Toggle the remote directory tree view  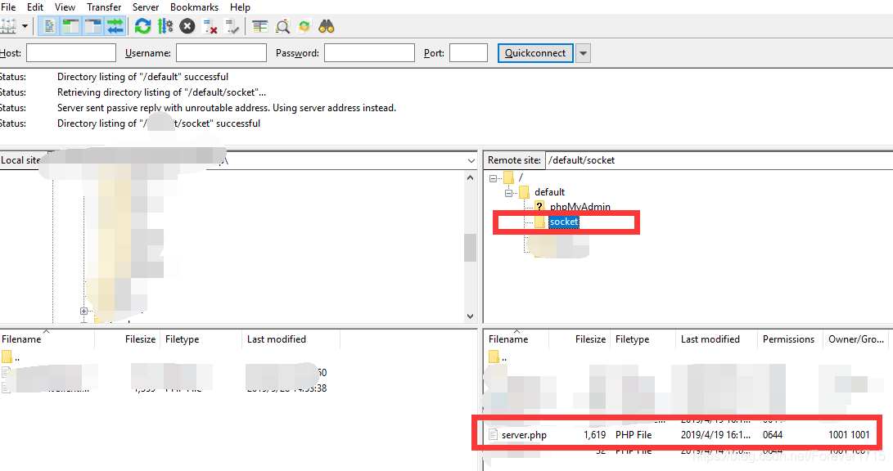tap(92, 26)
